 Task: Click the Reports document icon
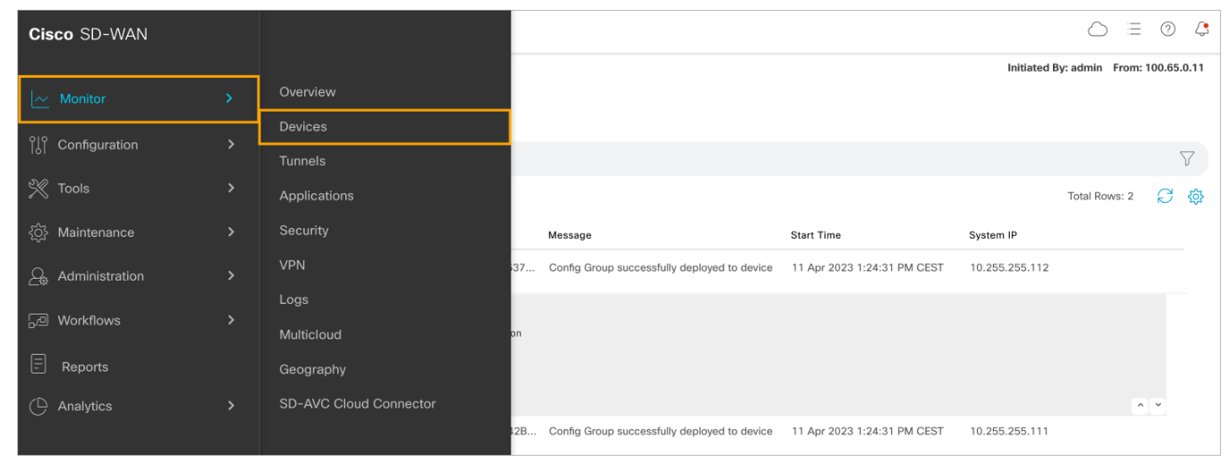38,365
